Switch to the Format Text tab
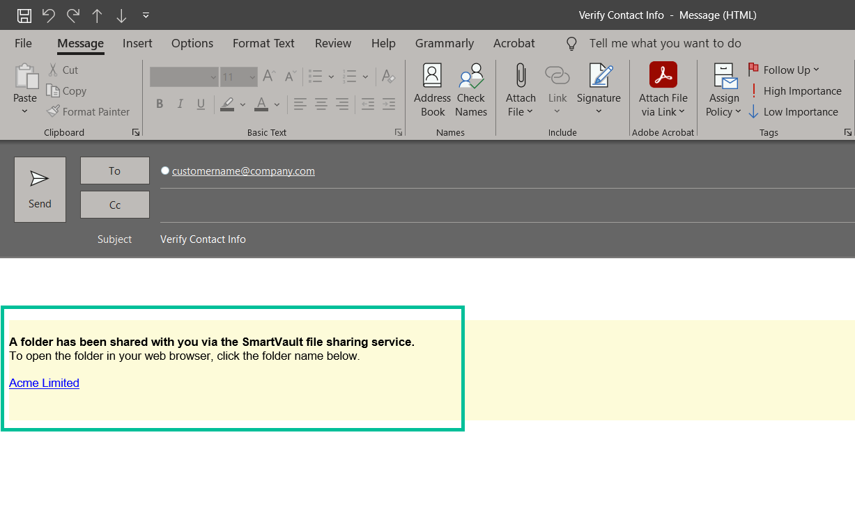The width and height of the screenshot is (855, 515). coord(263,43)
